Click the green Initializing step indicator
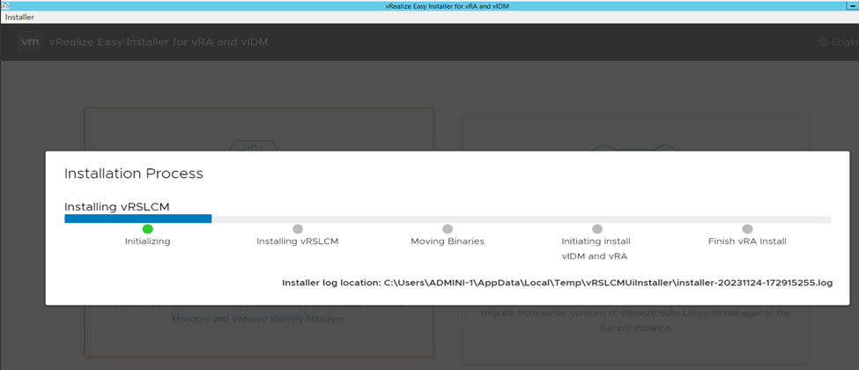Screen dimensions: 859x370 pyautogui.click(x=147, y=228)
